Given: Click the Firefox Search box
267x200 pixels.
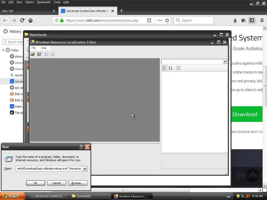Looking at the screenshot, I should pyautogui.click(x=193, y=20).
